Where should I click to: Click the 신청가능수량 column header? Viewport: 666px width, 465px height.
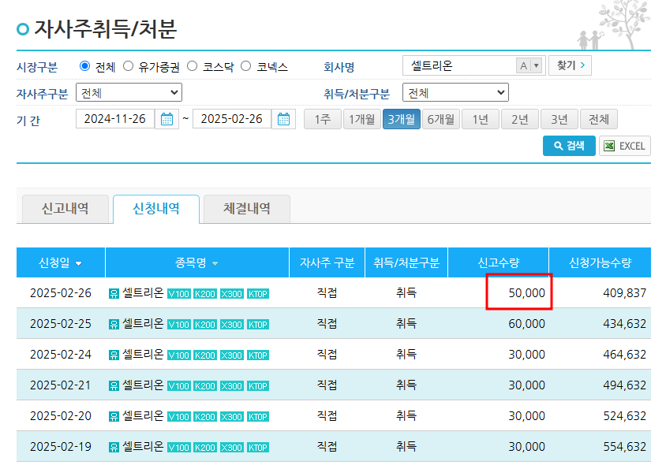pos(601,262)
